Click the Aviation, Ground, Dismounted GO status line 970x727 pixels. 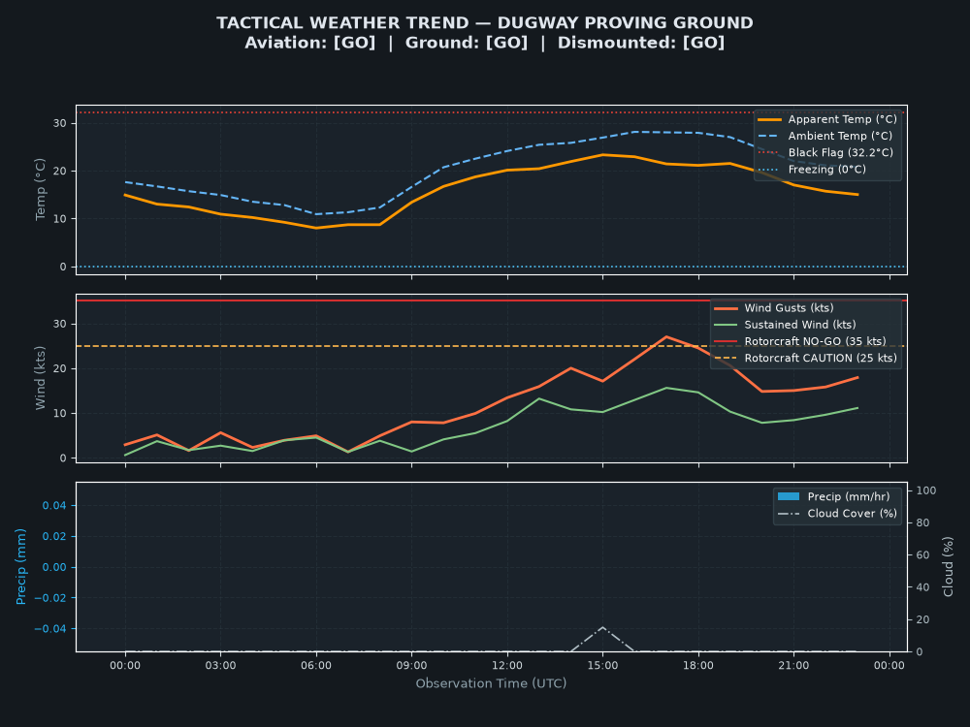point(484,43)
